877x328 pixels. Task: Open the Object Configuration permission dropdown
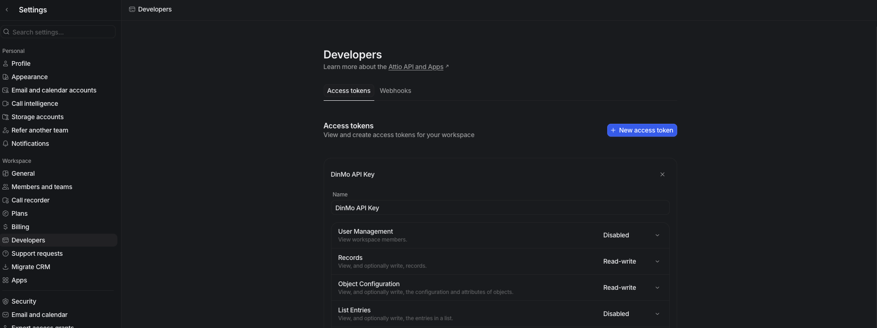631,288
